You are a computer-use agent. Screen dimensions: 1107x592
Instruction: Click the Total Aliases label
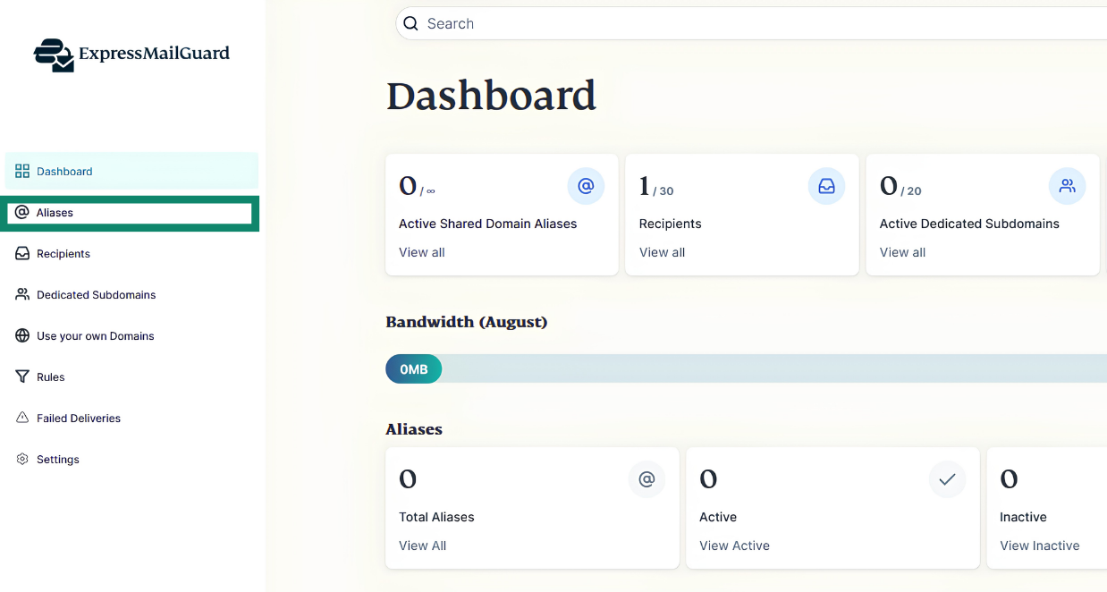(436, 517)
